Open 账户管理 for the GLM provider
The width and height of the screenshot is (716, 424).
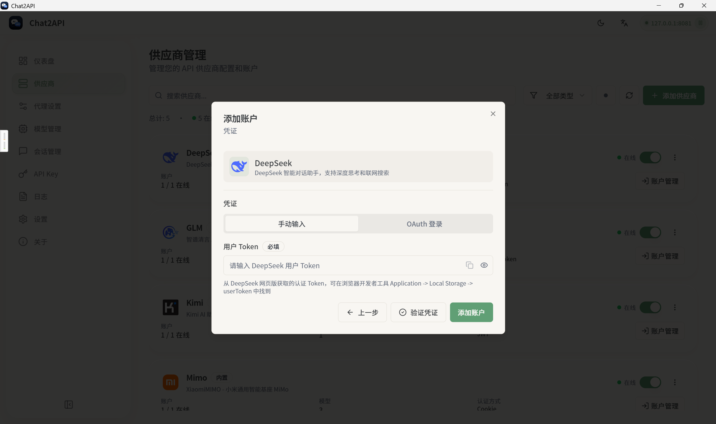pyautogui.click(x=660, y=256)
